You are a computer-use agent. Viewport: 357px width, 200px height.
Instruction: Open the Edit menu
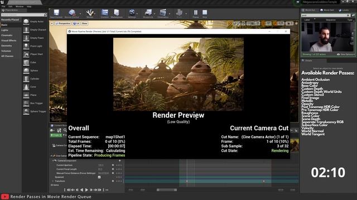point(11,7)
